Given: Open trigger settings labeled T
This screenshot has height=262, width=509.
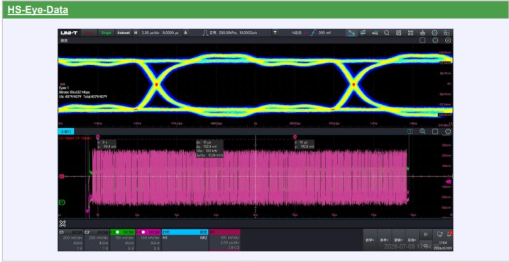Looking at the screenshot, I should click(275, 33).
